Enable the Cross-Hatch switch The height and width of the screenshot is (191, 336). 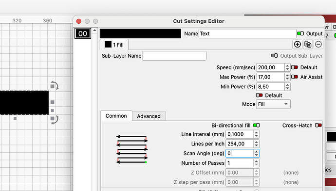[x=318, y=125]
